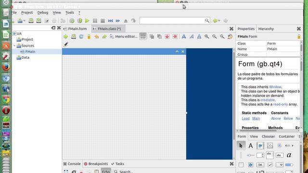Toggle the form lock padlock icon

(89, 37)
